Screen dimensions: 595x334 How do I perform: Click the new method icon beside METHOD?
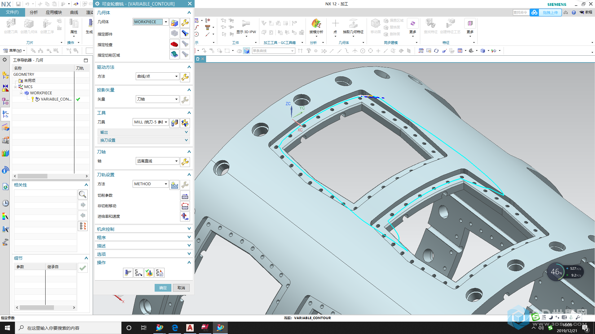coord(174,185)
